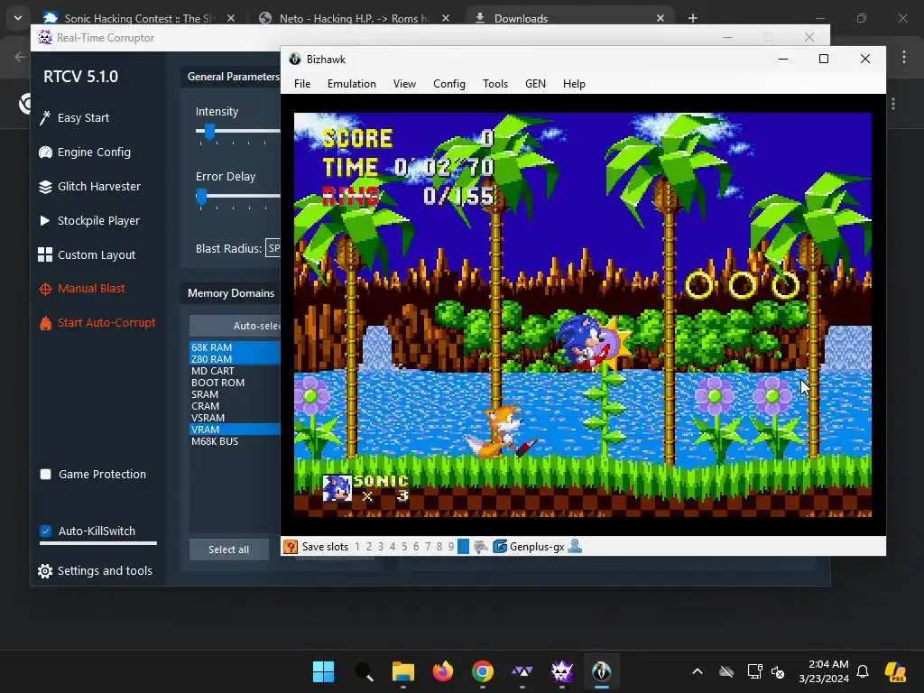Image resolution: width=924 pixels, height=693 pixels.
Task: Select MD CART memory domain
Action: point(235,371)
